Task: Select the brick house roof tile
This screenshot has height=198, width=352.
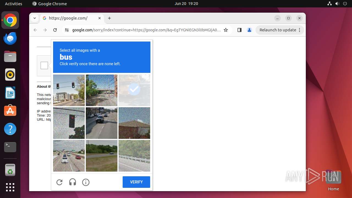Action: (x=134, y=123)
